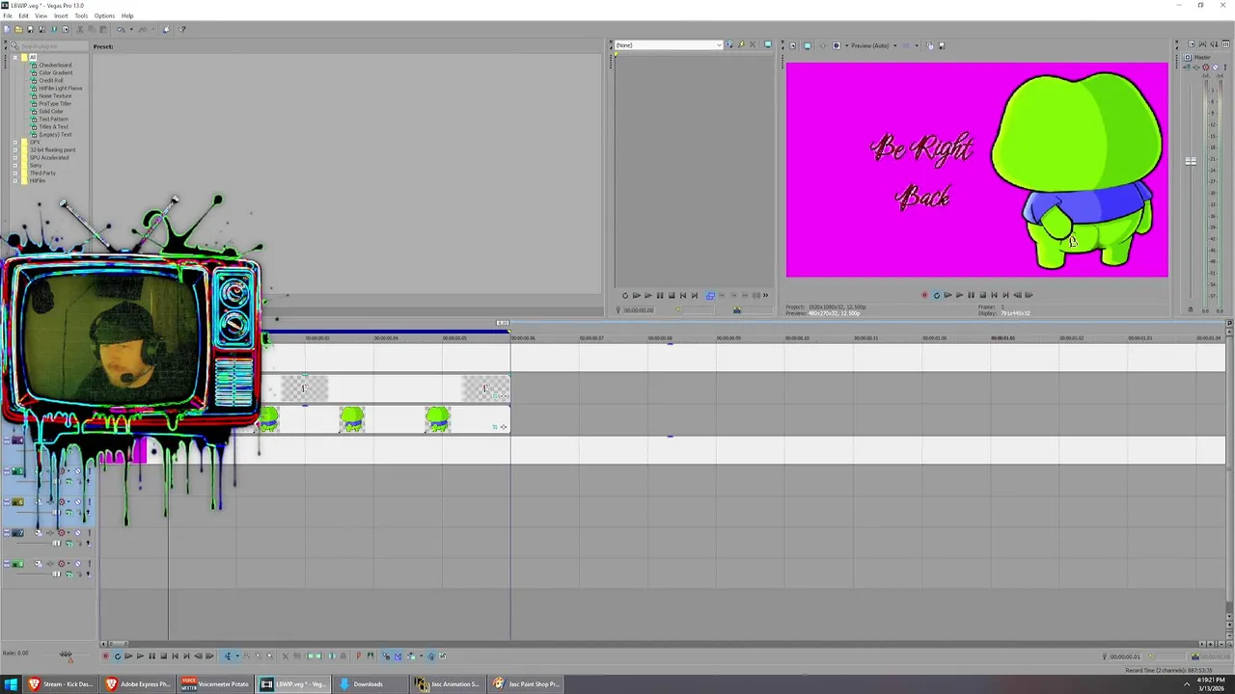Image resolution: width=1235 pixels, height=694 pixels.
Task: Click Stop in the trimmer transport
Action: click(672, 296)
